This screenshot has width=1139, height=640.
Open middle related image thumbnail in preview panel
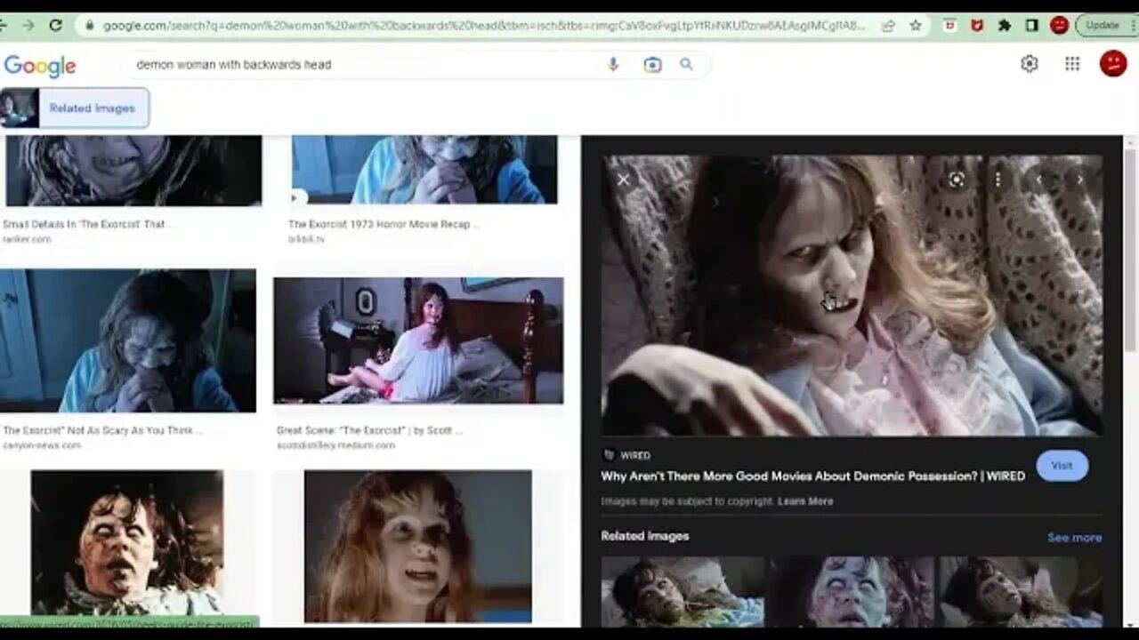(852, 592)
